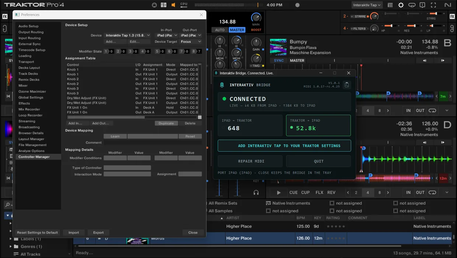457x258 pixels.
Task: Adjust the GAIN knob in mixer
Action: coord(256,42)
